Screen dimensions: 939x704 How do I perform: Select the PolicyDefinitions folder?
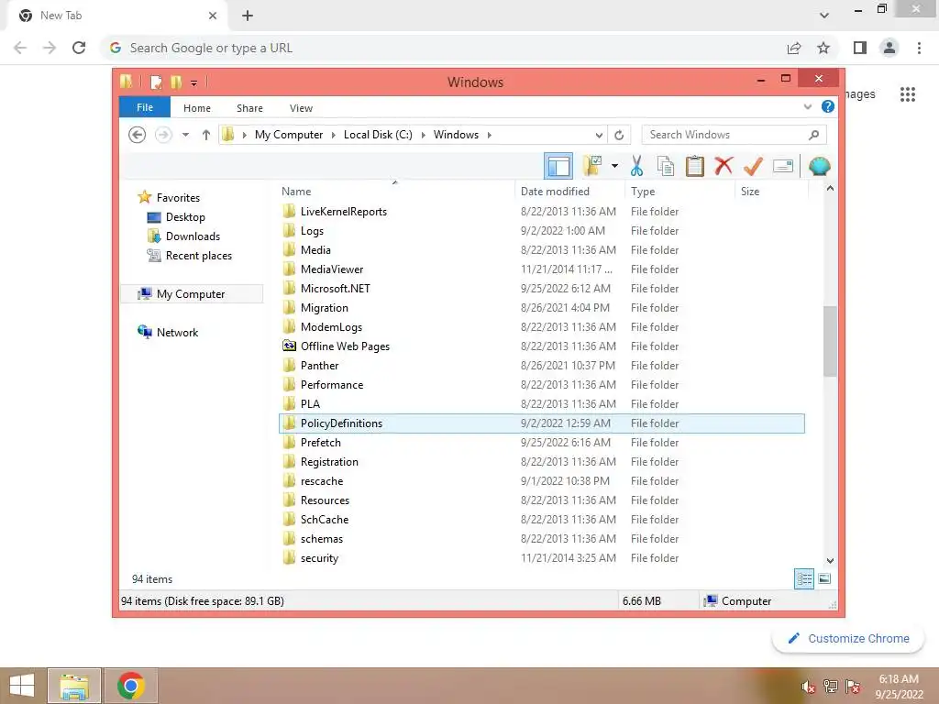click(541, 423)
